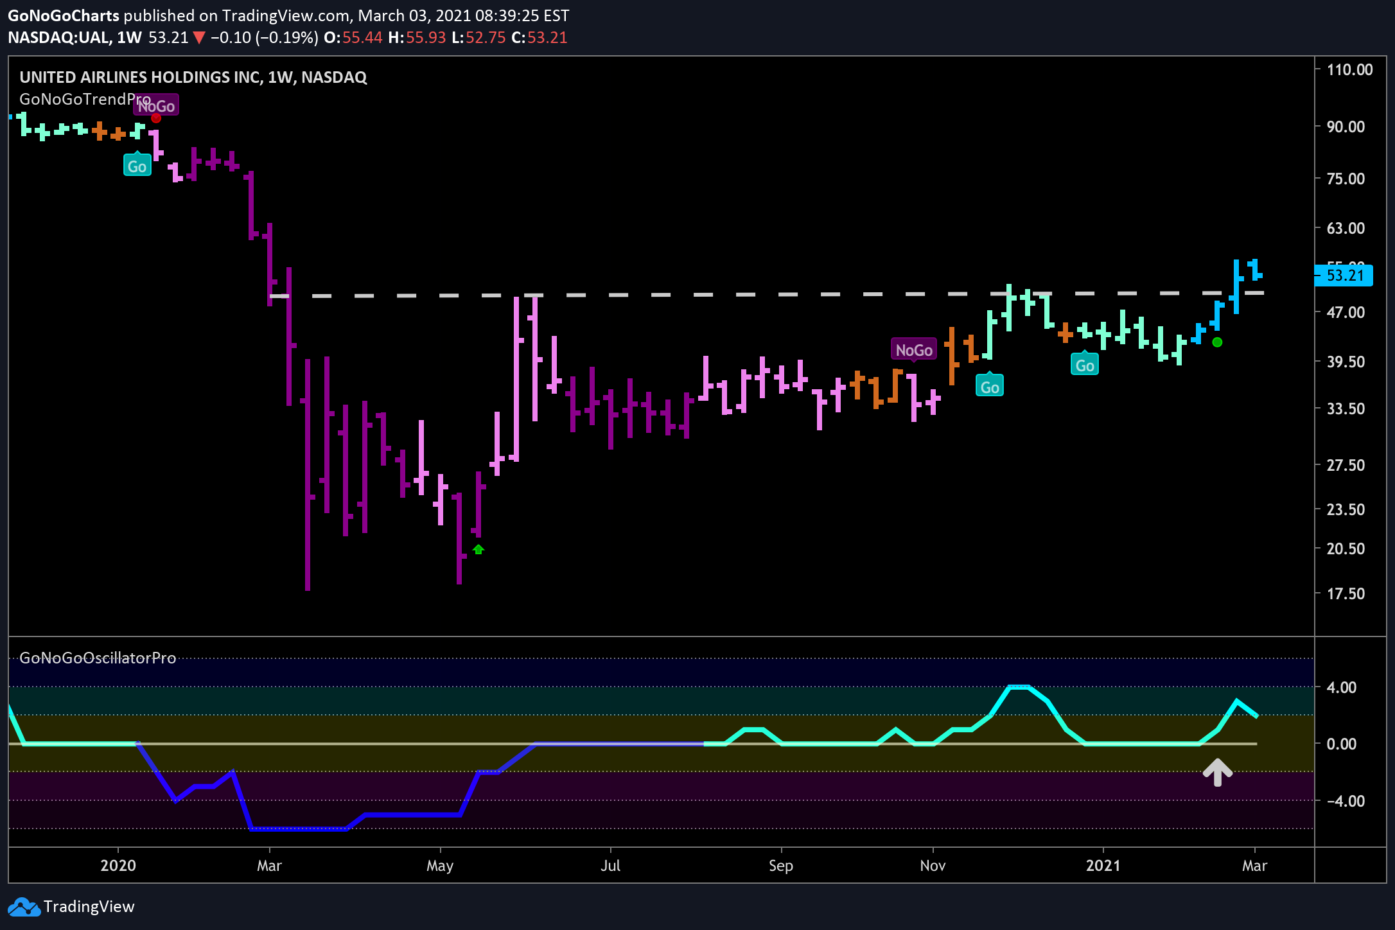Click the Jul time axis label
The height and width of the screenshot is (930, 1395).
610,866
